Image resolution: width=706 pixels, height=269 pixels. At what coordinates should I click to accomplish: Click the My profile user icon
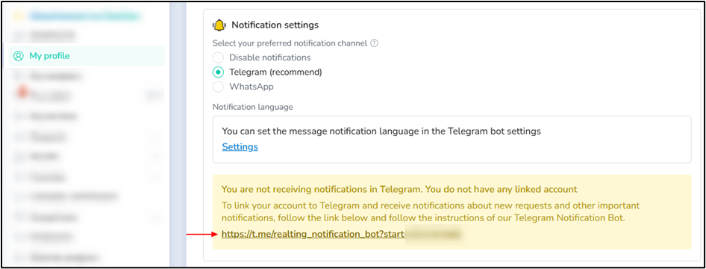[19, 56]
